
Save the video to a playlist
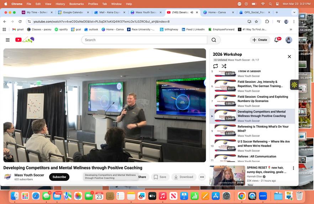[x=160, y=177]
